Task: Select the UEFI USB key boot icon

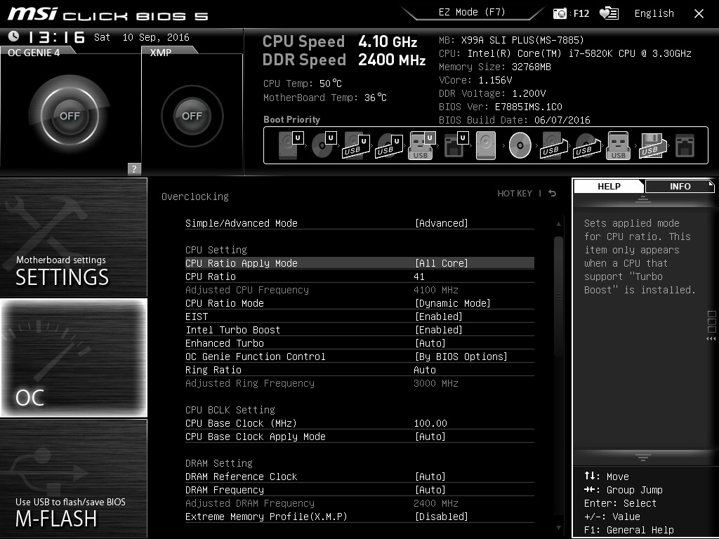Action: (x=421, y=145)
